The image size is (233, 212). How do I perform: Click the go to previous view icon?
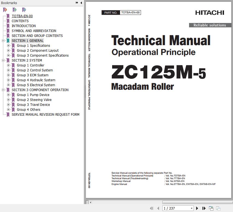coord(211,208)
